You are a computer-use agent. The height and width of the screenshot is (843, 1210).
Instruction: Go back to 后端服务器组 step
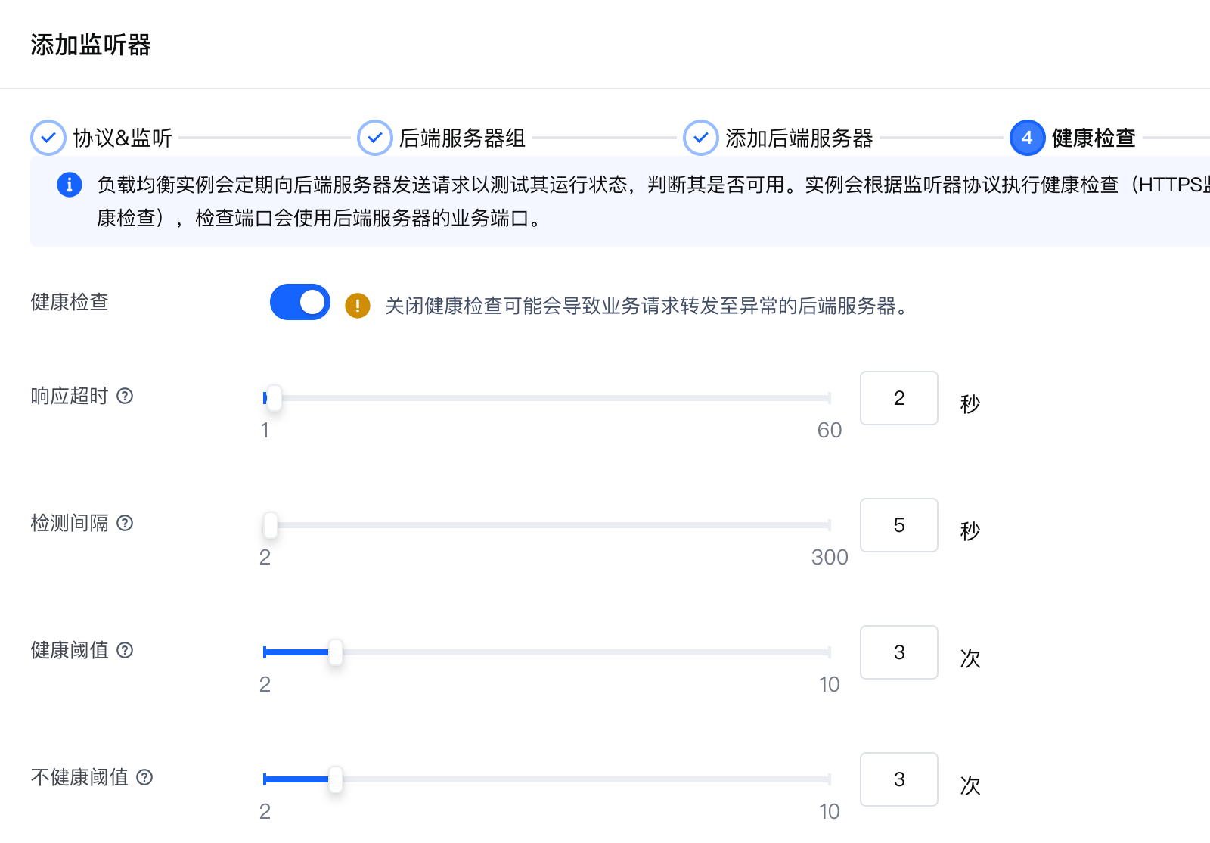(462, 138)
